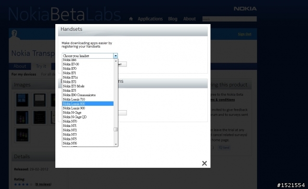
Task: Choose Nokia N72 handset
Action: 88,130
